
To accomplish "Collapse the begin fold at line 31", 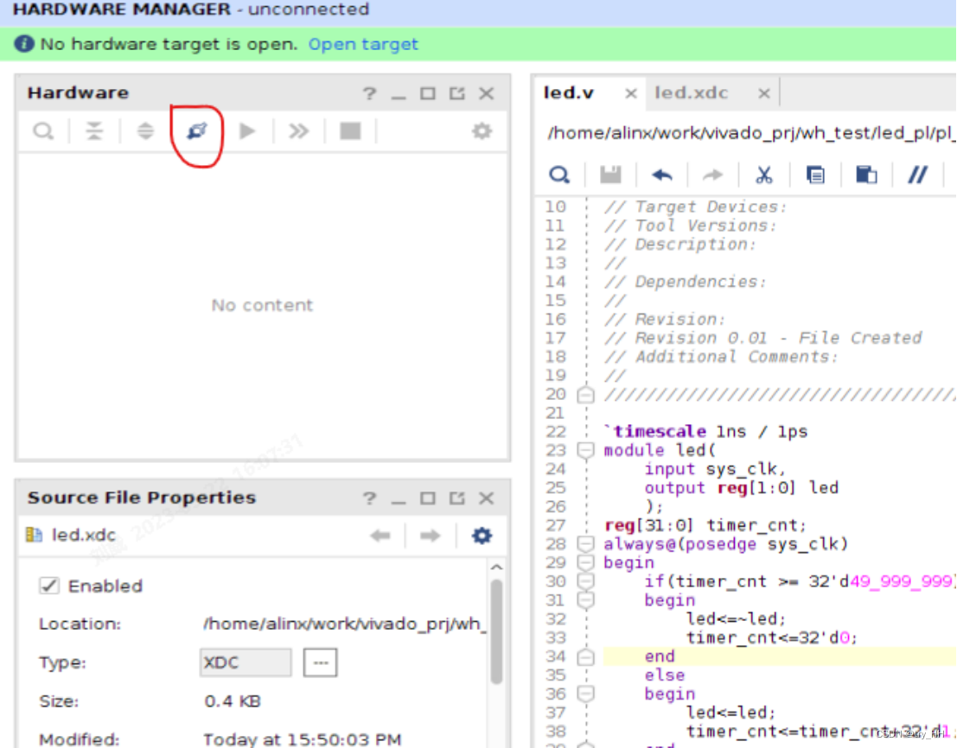I will (x=585, y=600).
